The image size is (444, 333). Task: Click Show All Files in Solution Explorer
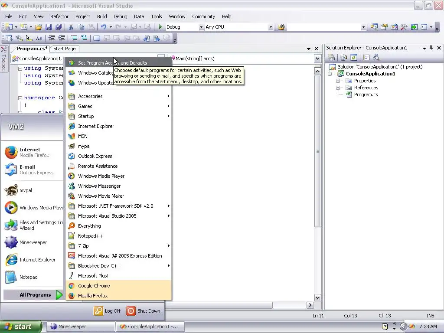pyautogui.click(x=344, y=58)
